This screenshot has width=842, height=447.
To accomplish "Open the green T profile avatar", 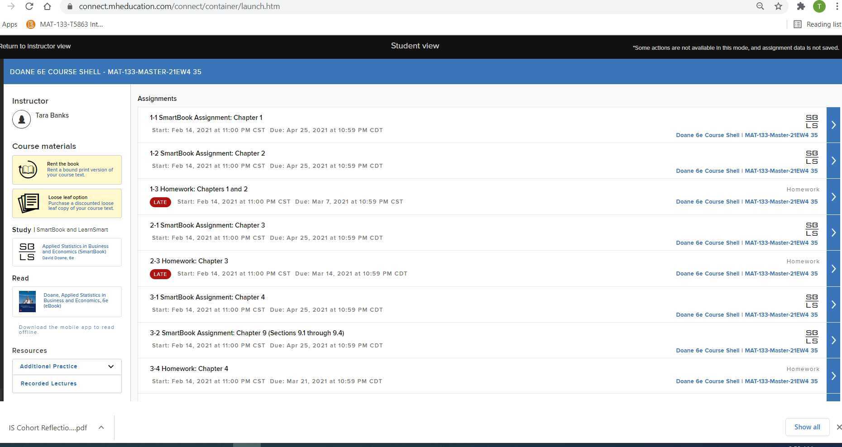I will click(819, 6).
